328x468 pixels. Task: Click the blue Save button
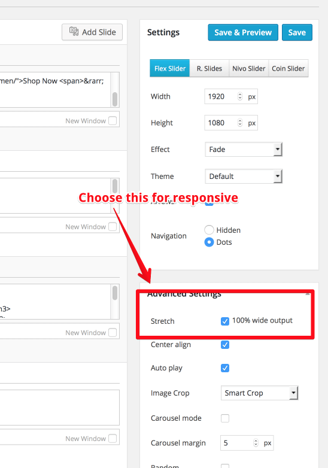pos(297,32)
